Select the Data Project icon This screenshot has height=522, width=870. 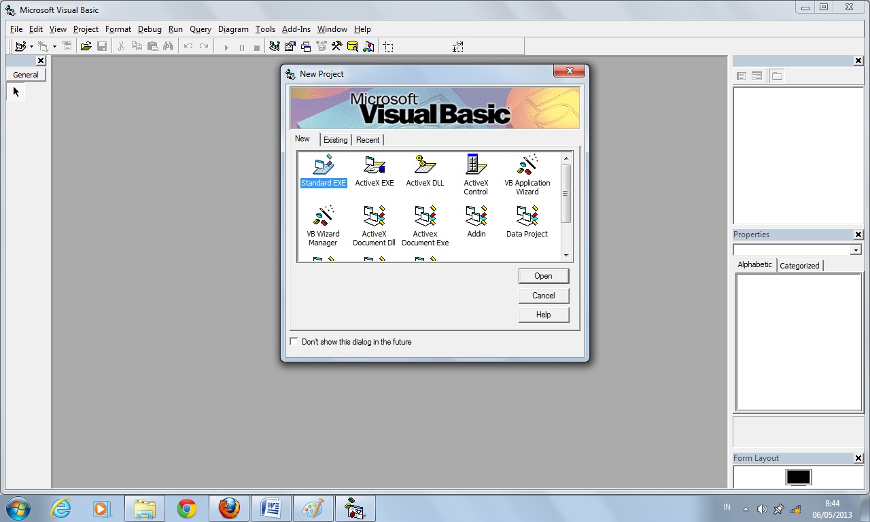point(527,222)
